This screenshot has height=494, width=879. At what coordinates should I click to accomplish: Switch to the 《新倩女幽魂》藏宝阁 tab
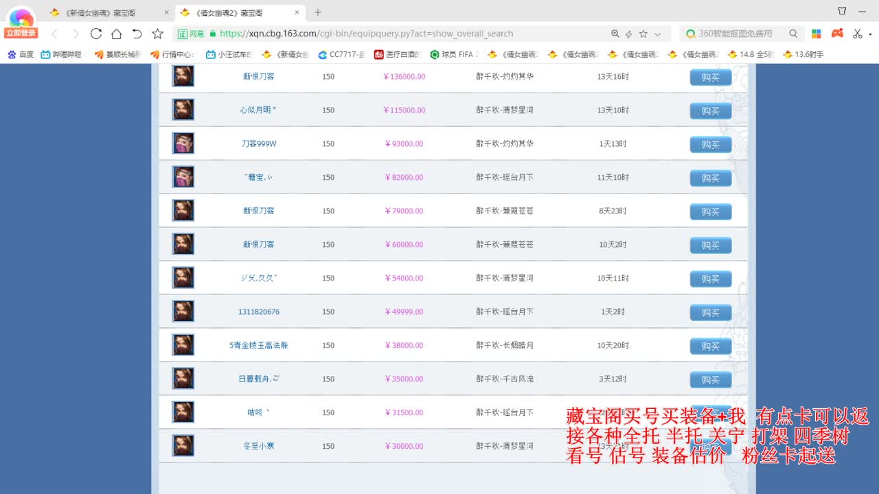click(x=103, y=12)
